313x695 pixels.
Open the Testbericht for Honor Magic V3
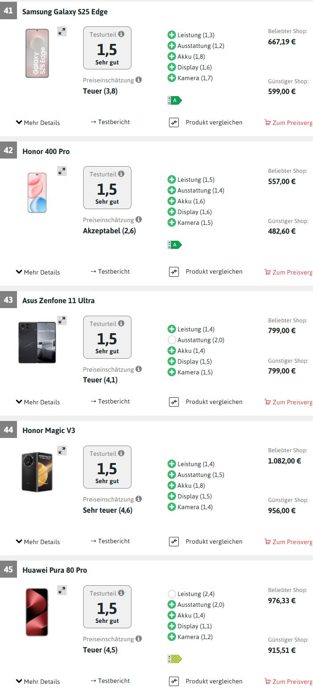(x=110, y=541)
